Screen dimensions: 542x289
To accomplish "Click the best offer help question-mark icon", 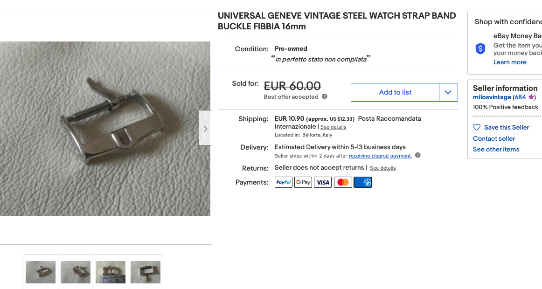I will click(x=325, y=96).
